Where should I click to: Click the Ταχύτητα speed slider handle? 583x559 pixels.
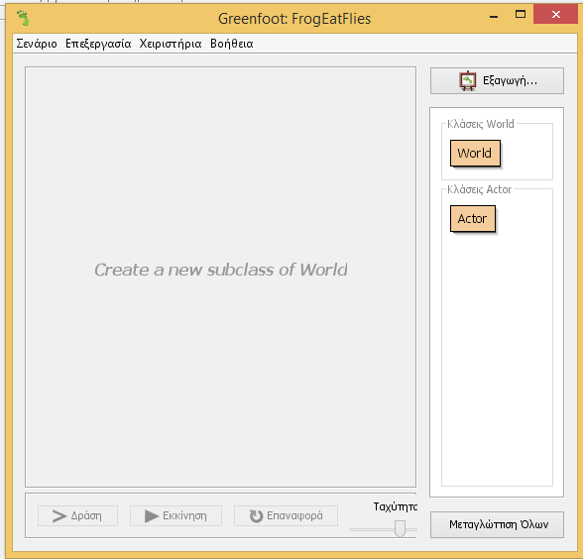pos(400,528)
